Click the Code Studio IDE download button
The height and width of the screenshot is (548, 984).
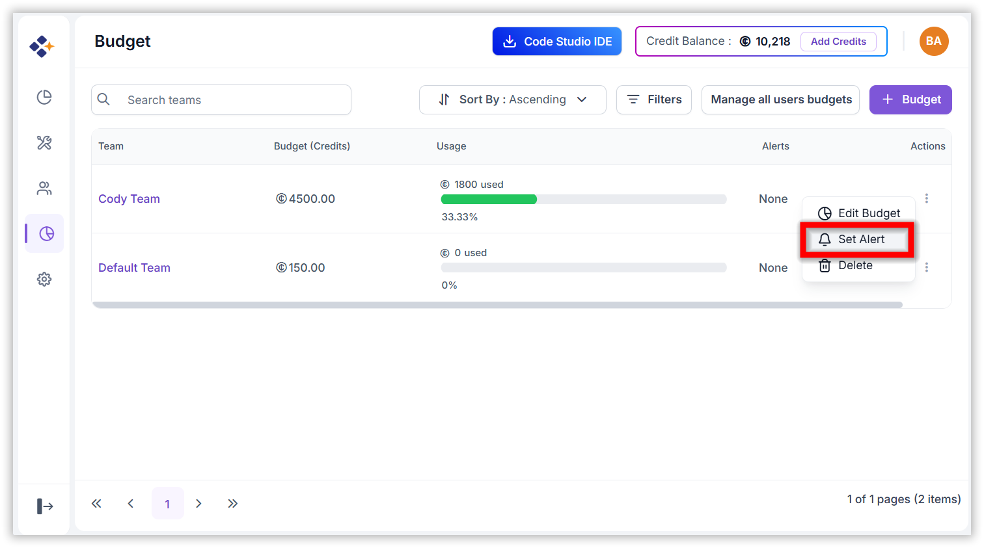click(x=557, y=41)
